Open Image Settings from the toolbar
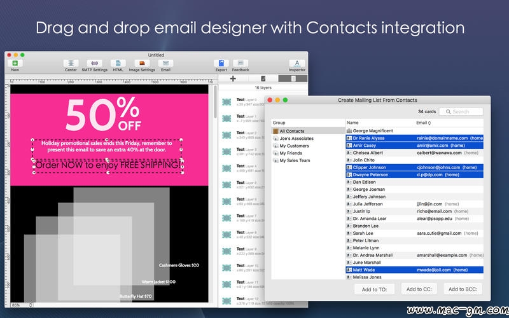This screenshot has width=509, height=318. pos(142,63)
